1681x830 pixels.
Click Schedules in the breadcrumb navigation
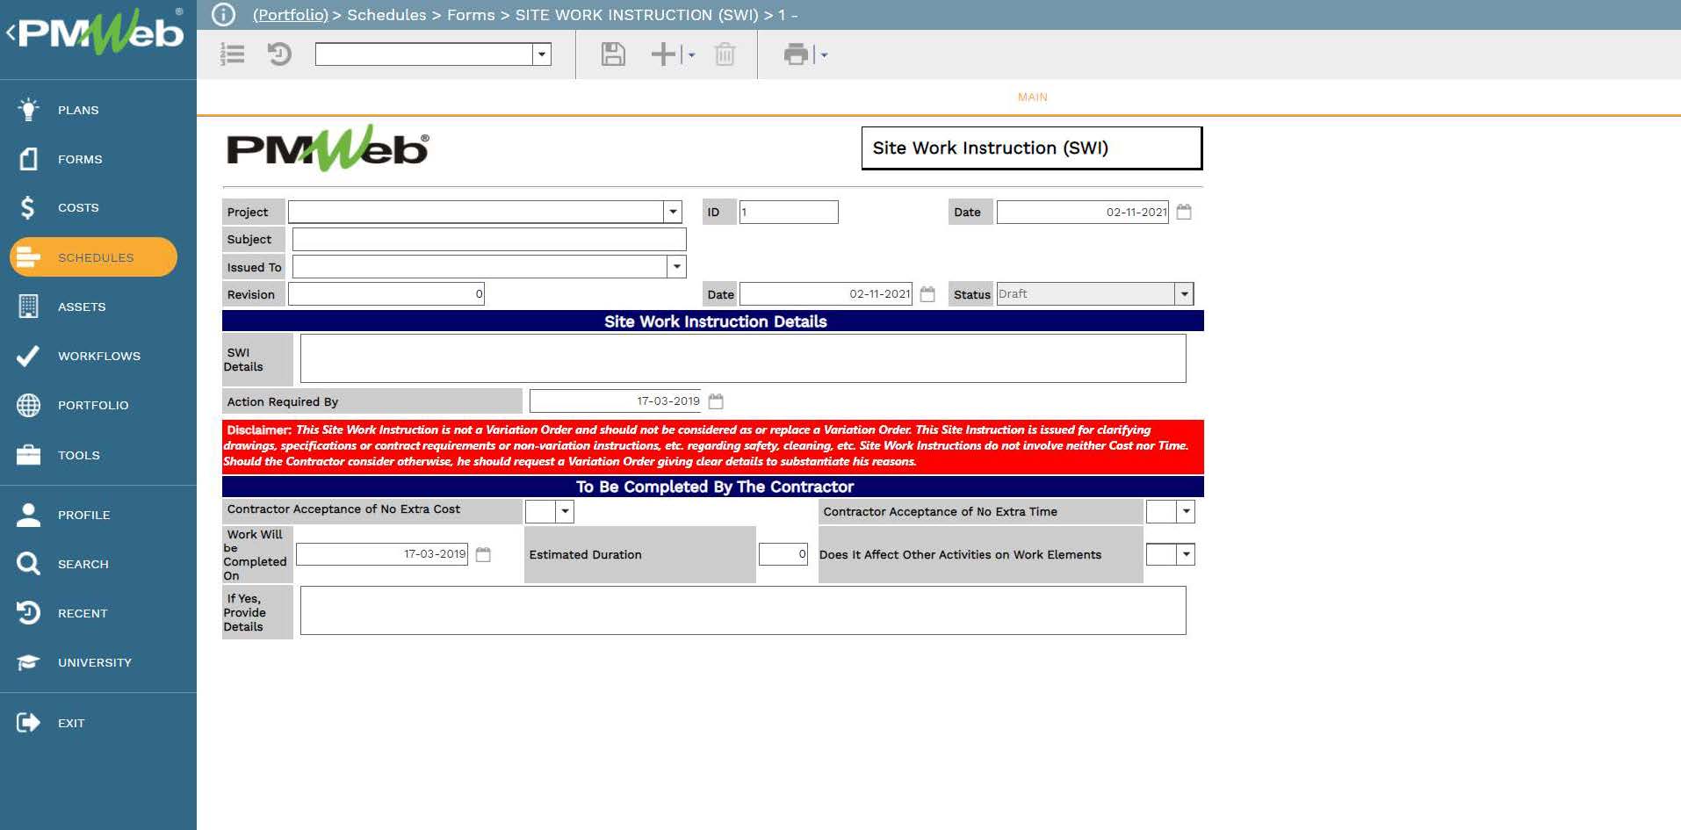[387, 14]
